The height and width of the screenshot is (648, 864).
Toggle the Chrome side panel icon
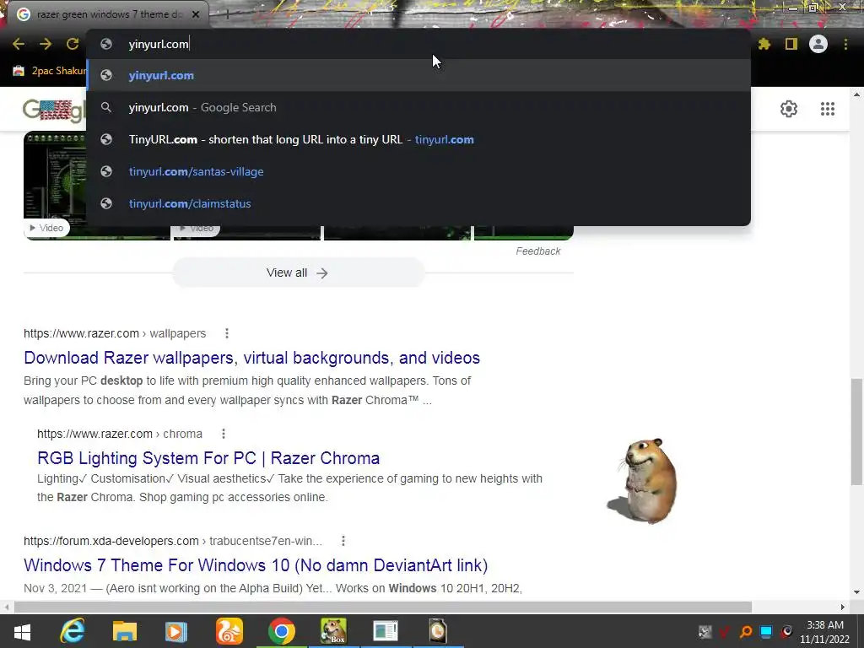point(791,44)
